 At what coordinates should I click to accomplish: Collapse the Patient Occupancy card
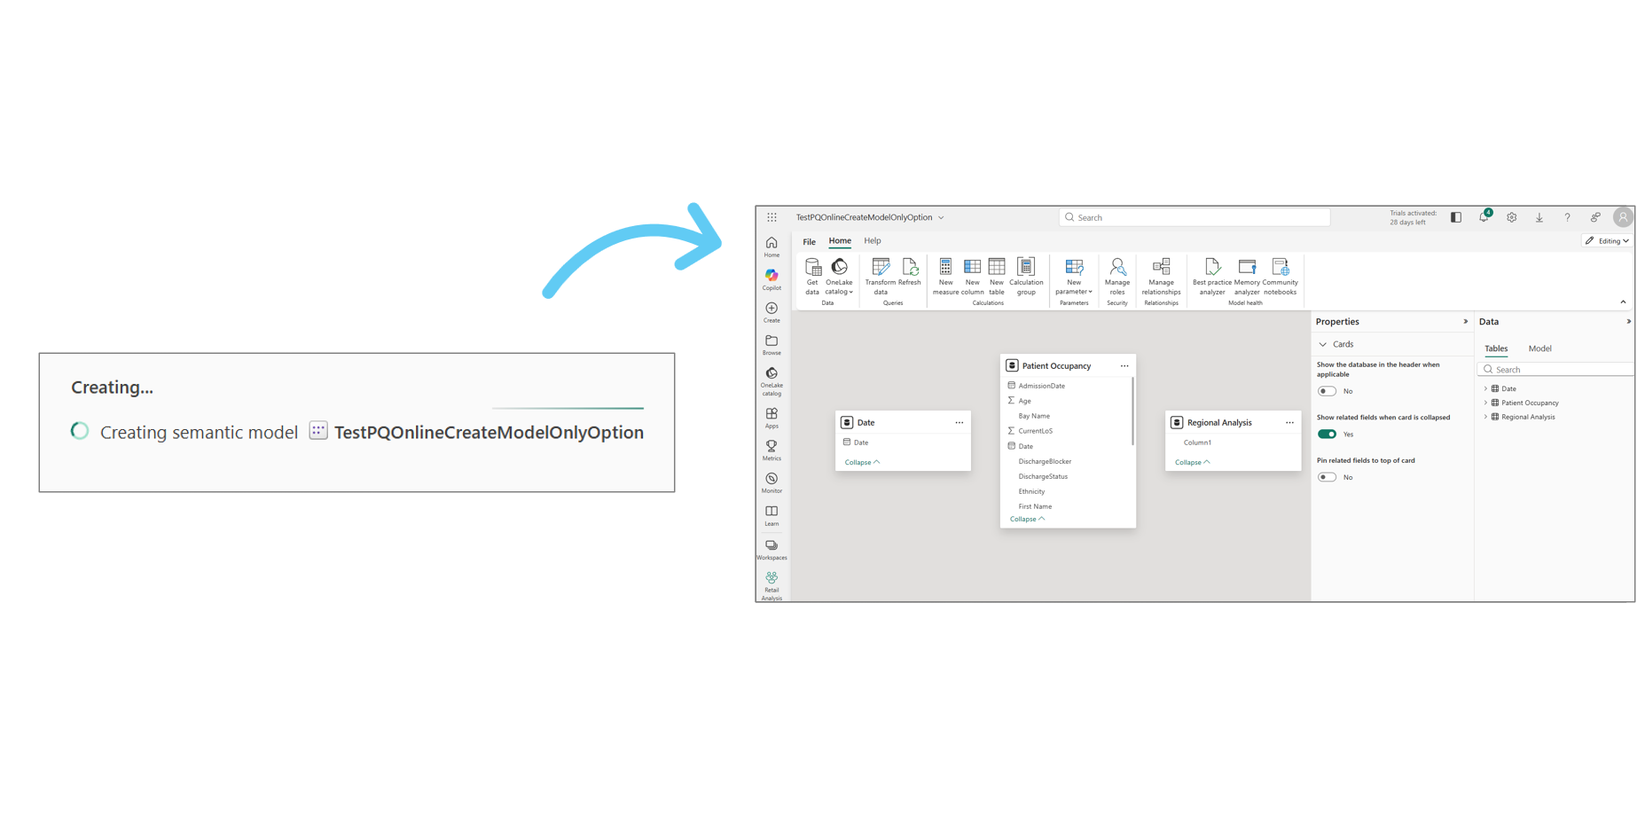[1027, 519]
